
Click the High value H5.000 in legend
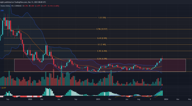[x=31, y=6]
